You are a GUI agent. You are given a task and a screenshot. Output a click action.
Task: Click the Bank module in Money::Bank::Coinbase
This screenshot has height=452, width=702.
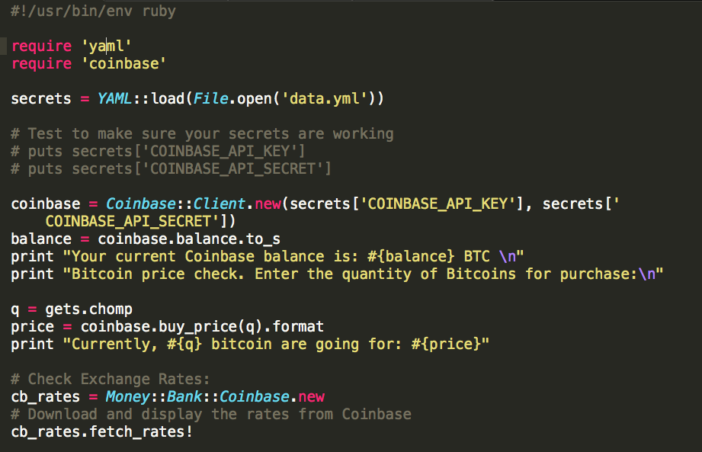(184, 396)
